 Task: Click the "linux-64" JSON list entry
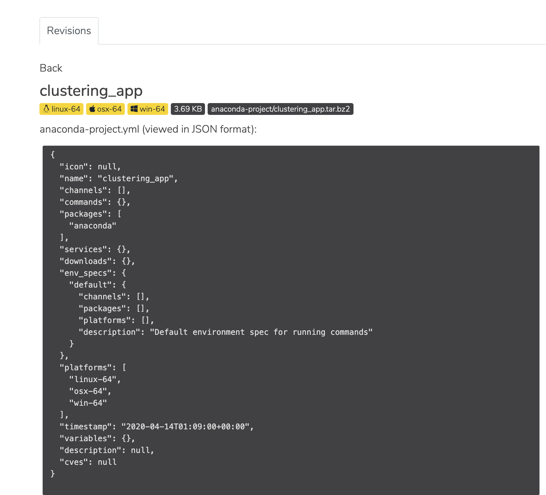click(95, 379)
